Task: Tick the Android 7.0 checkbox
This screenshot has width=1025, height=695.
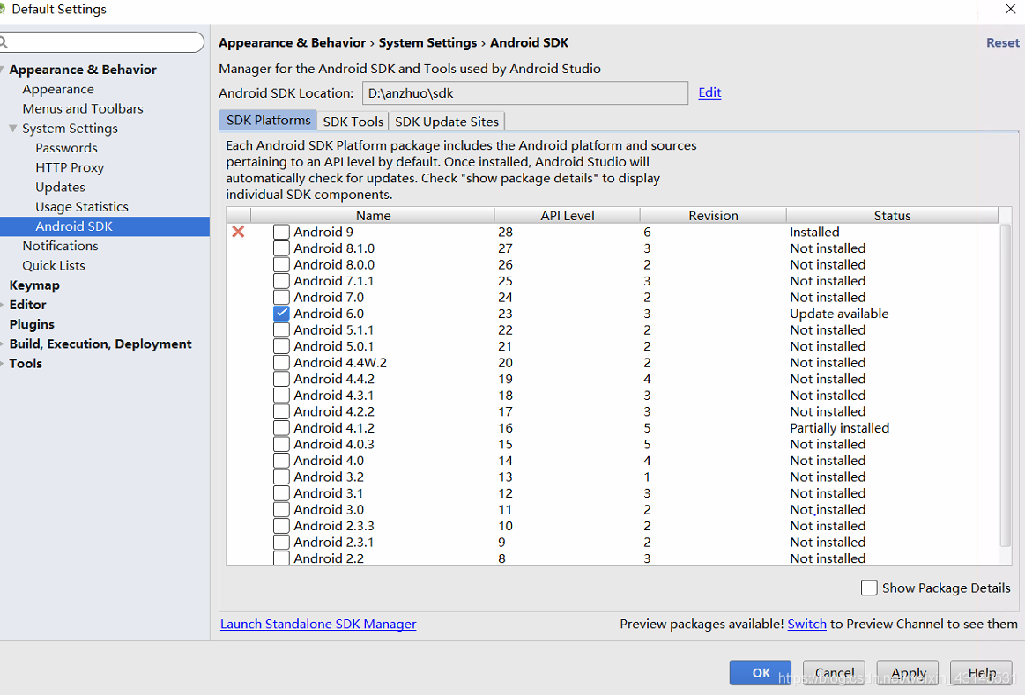Action: click(x=282, y=297)
